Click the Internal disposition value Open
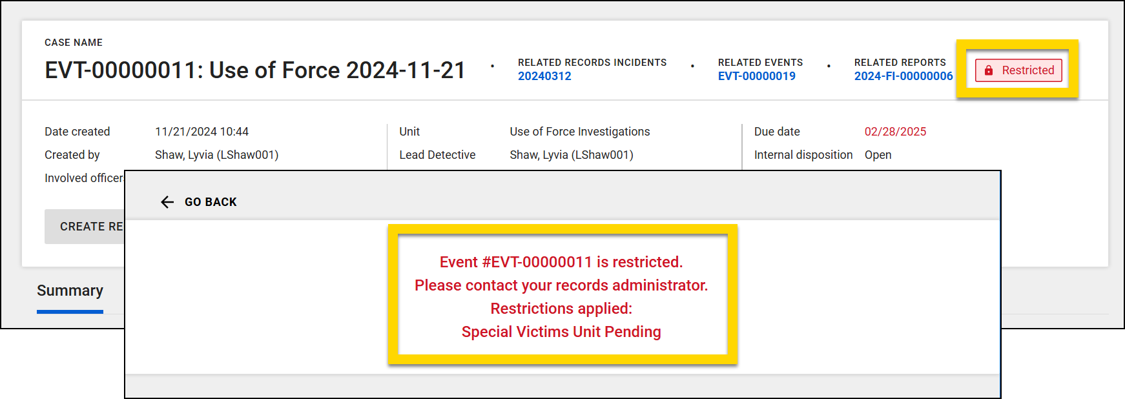The height and width of the screenshot is (399, 1125). coord(878,155)
